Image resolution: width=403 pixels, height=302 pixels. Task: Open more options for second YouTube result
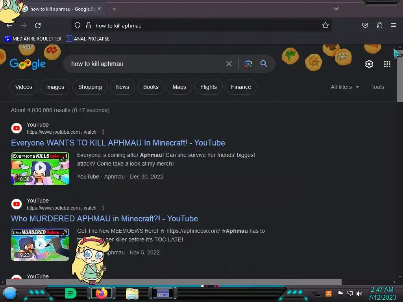[x=103, y=208]
